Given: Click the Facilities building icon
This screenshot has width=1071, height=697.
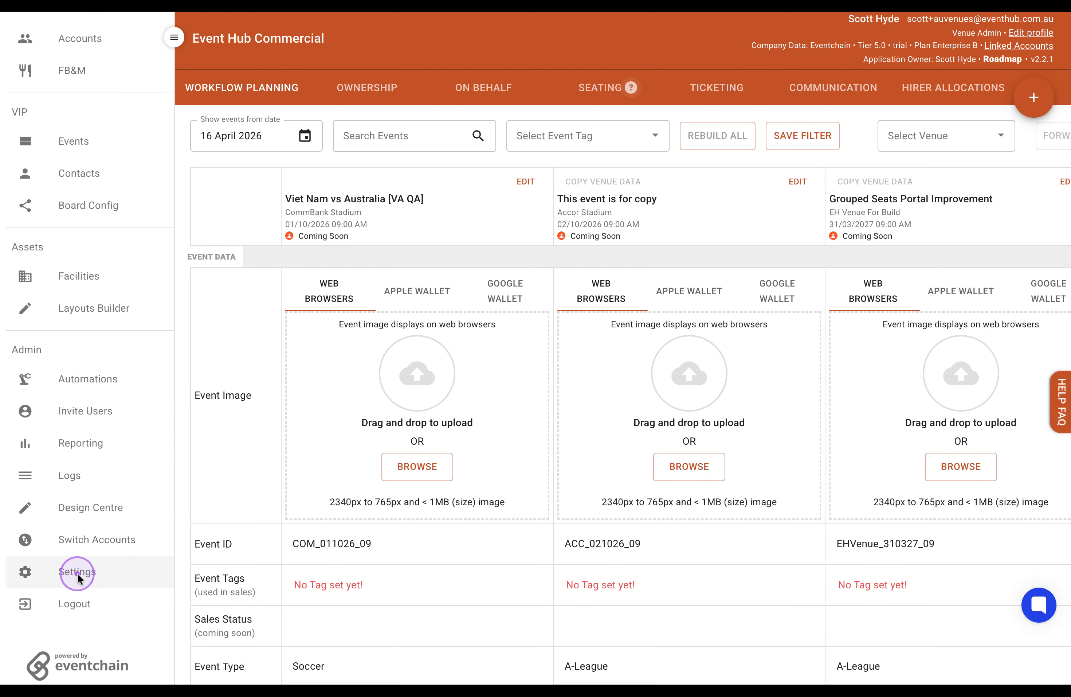Looking at the screenshot, I should (25, 276).
